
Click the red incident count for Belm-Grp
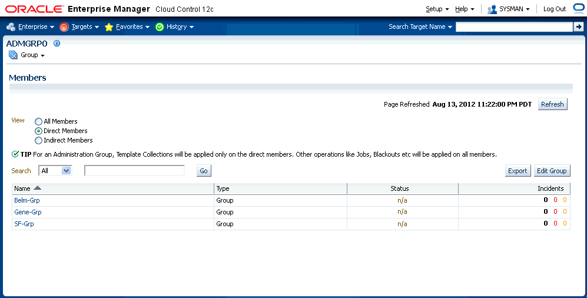point(556,200)
